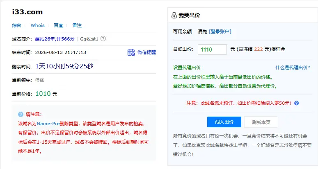Click the blue help icon after 闯入费50元
318x169 pixels.
[x=296, y=103]
